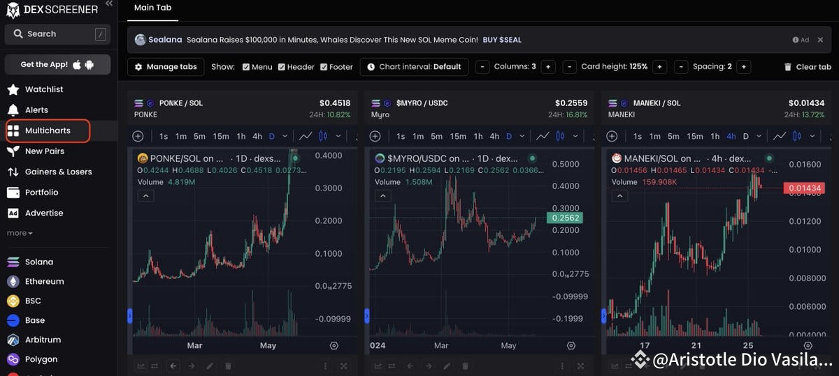Image resolution: width=839 pixels, height=376 pixels.
Task: Open Alerts via the bell icon
Action: click(x=13, y=110)
